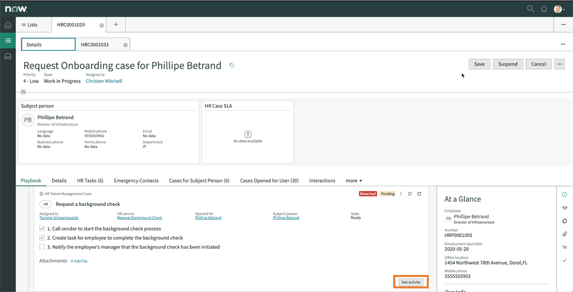Click the Request a background check title

click(x=88, y=204)
